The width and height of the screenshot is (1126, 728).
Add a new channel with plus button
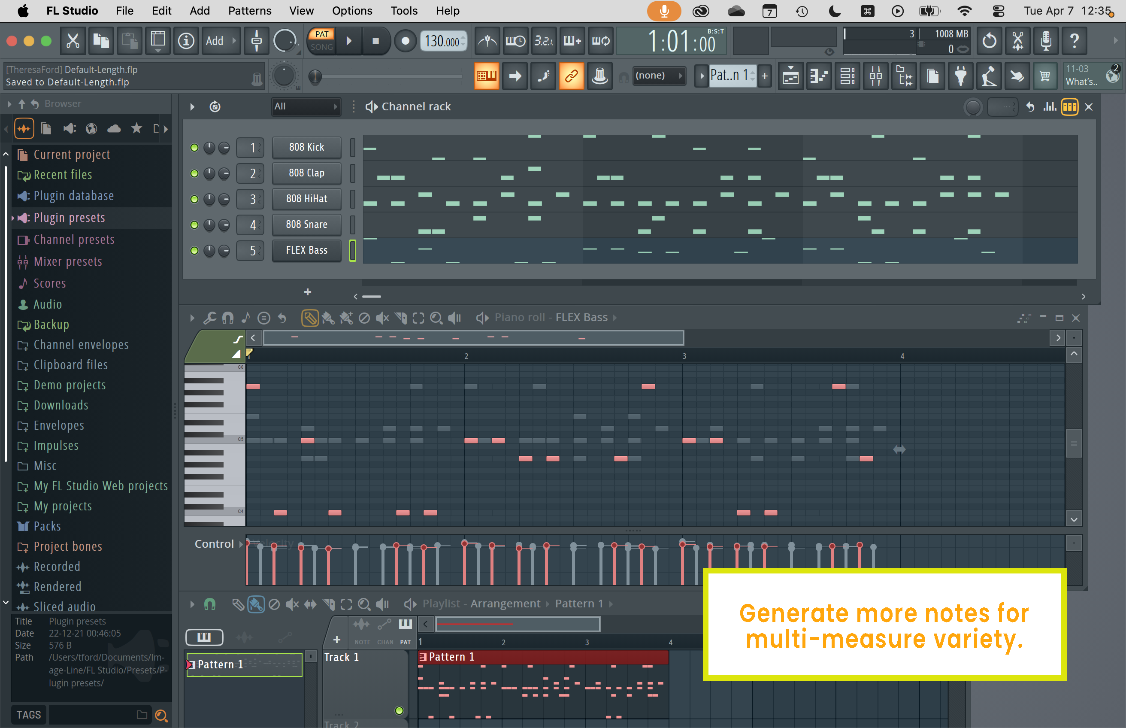pyautogui.click(x=307, y=292)
